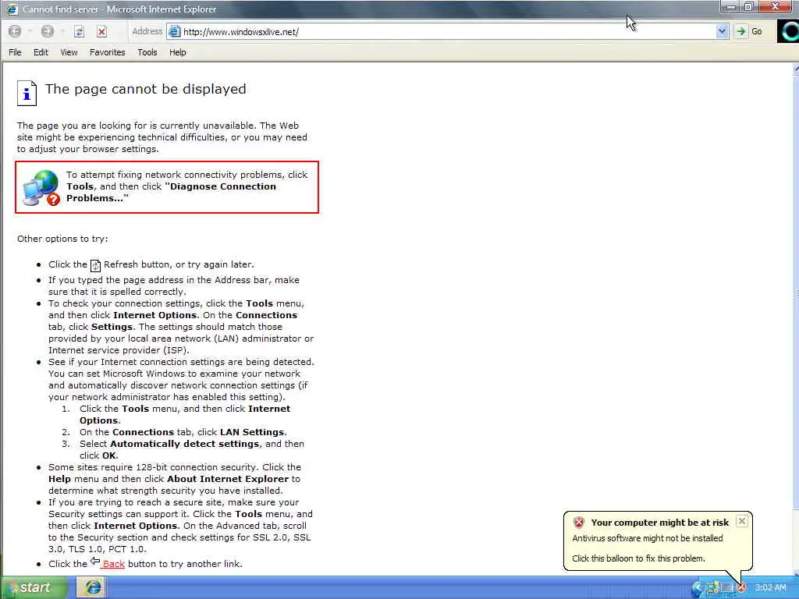Click inside the Address bar URL field

point(449,31)
